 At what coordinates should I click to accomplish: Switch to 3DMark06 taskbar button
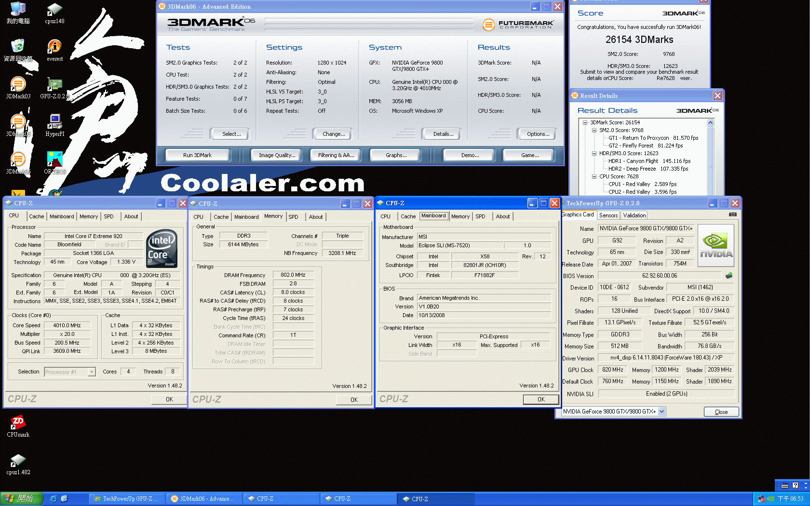204,499
